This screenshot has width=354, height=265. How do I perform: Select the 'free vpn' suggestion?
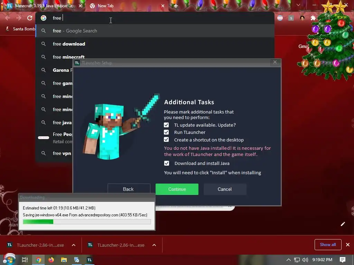[x=54, y=153]
